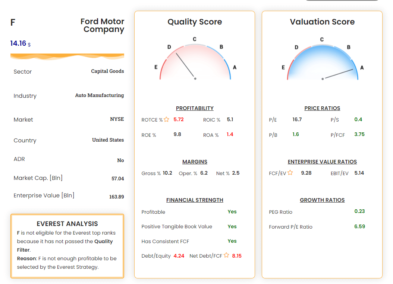The image size is (393, 284).
Task: Click the Ford Motor Company name
Action: click(x=102, y=25)
